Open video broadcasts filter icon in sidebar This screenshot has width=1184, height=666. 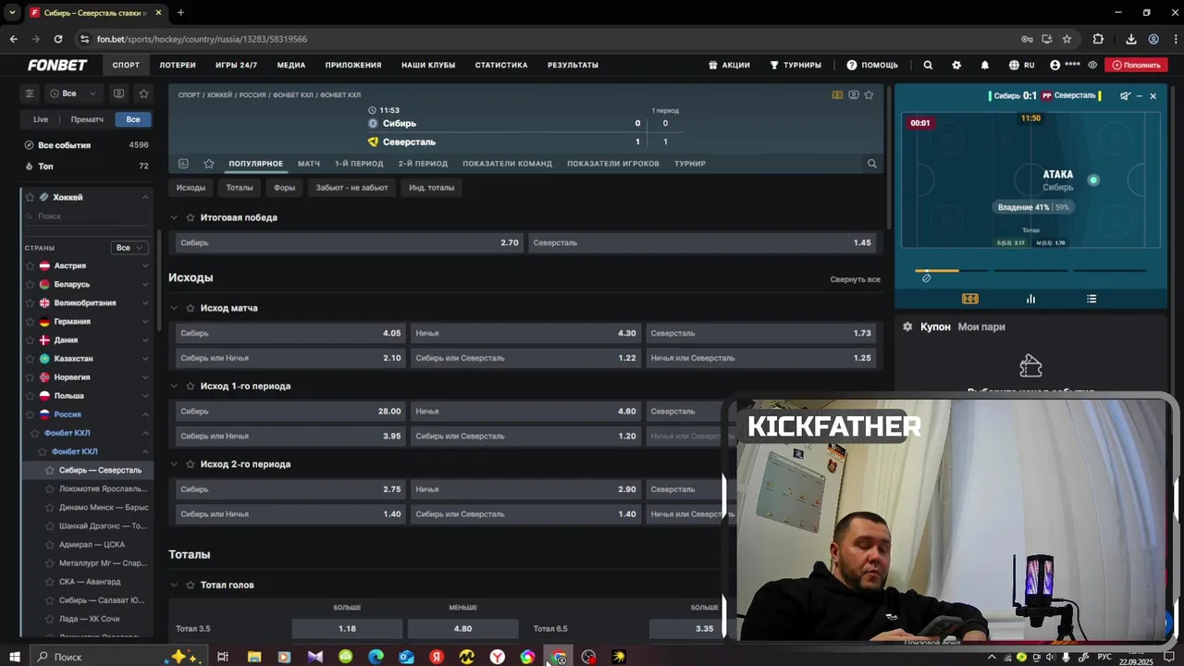[x=118, y=93]
